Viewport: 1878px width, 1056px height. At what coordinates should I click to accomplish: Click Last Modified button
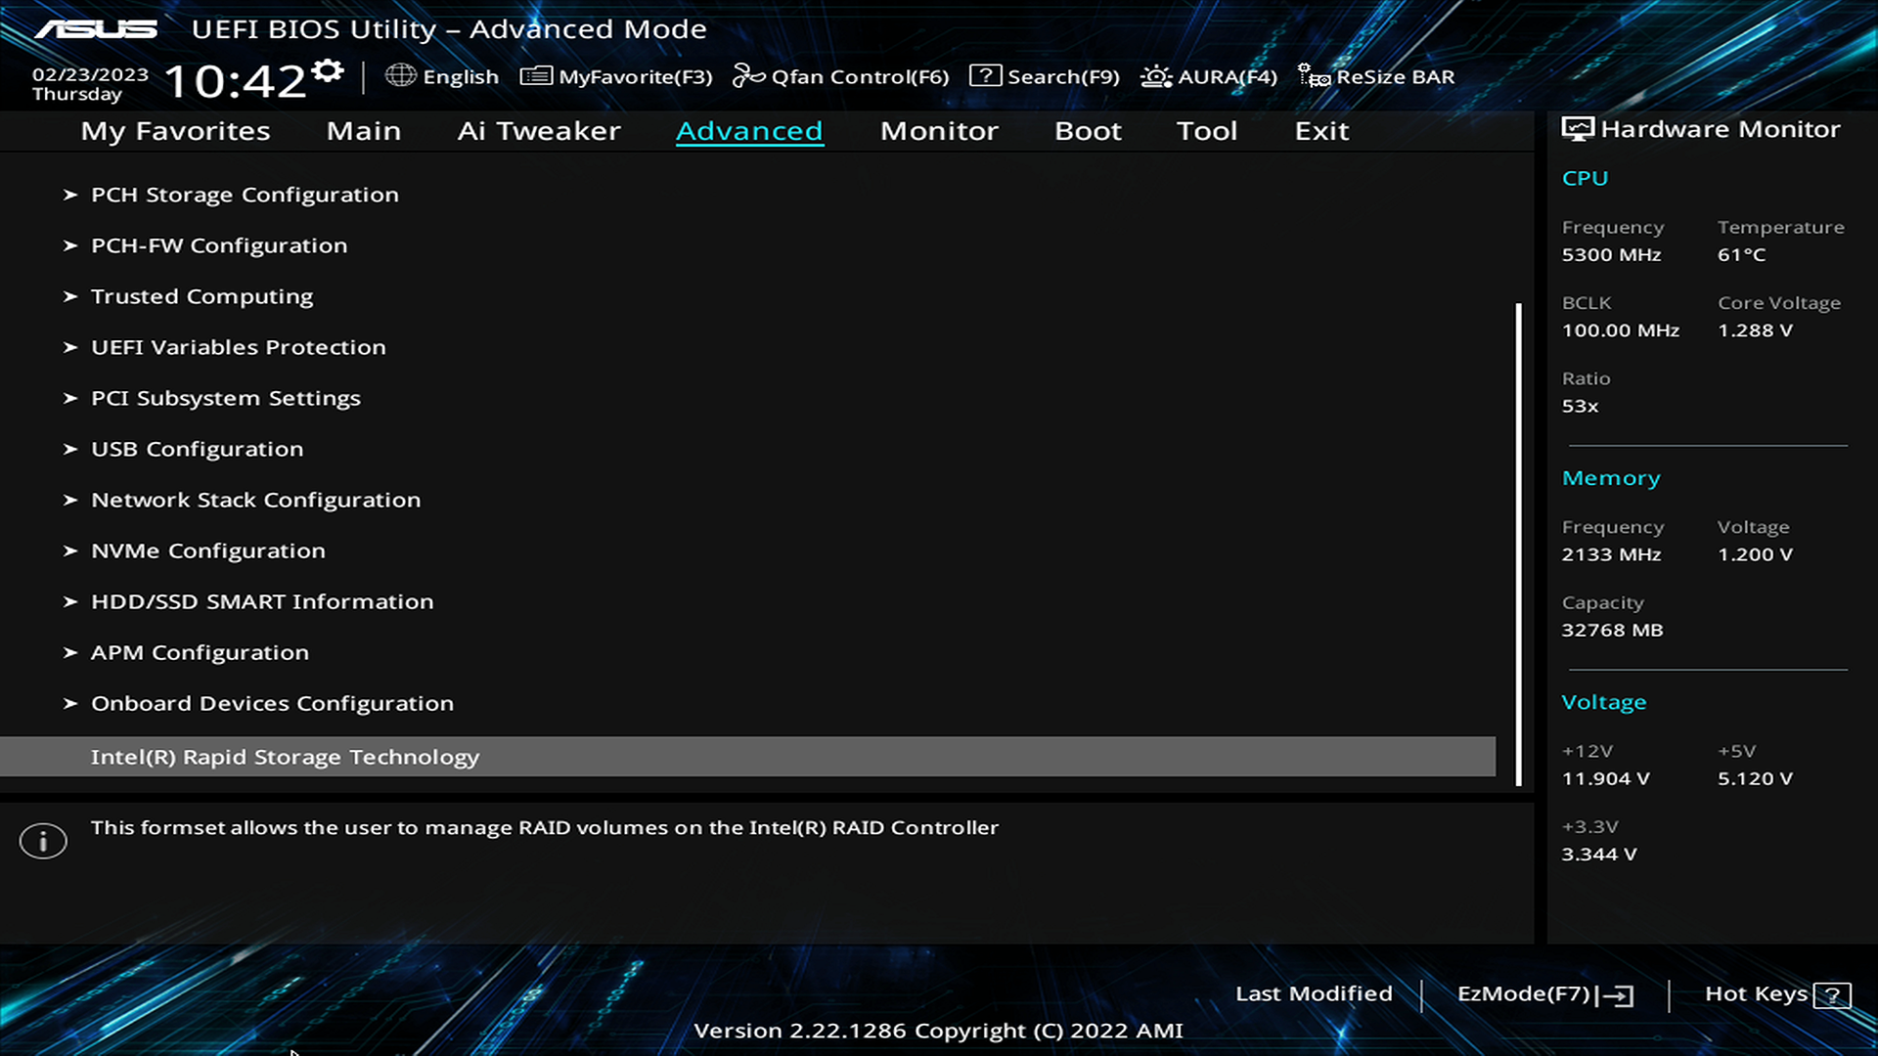point(1313,992)
